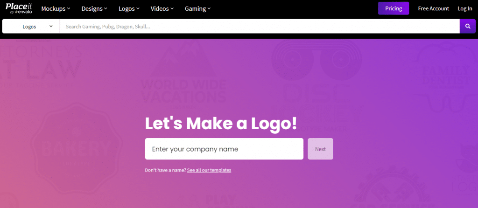Image resolution: width=478 pixels, height=208 pixels.
Task: Click the chevron arrow beside Mockups
Action: pyautogui.click(x=69, y=8)
